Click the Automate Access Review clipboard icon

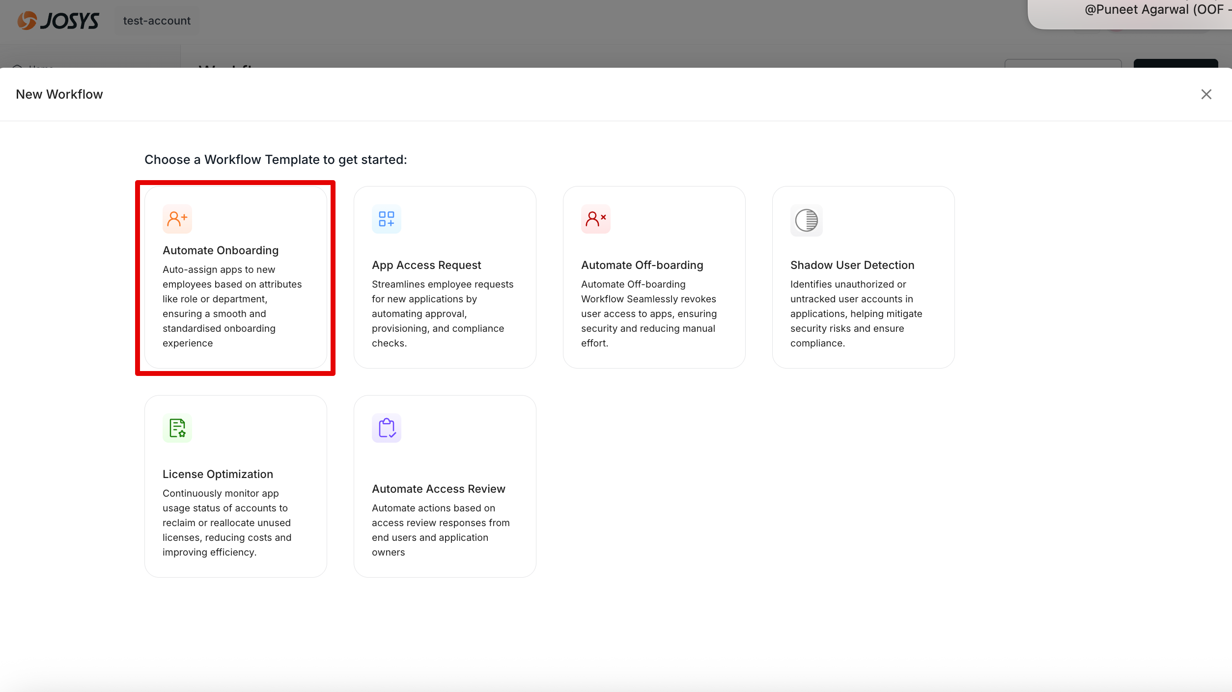coord(387,428)
